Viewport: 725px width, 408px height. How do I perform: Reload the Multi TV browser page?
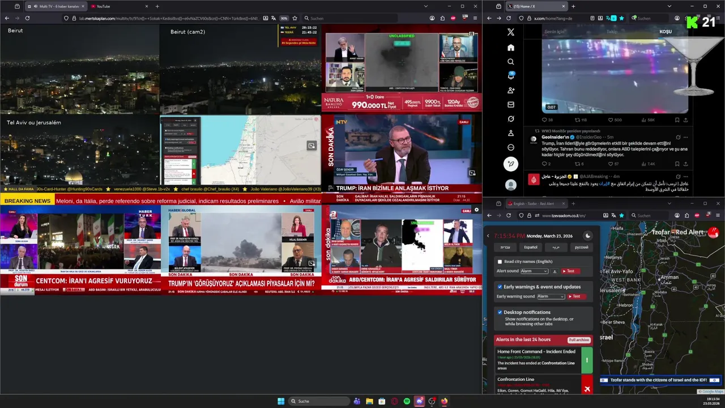point(27,18)
